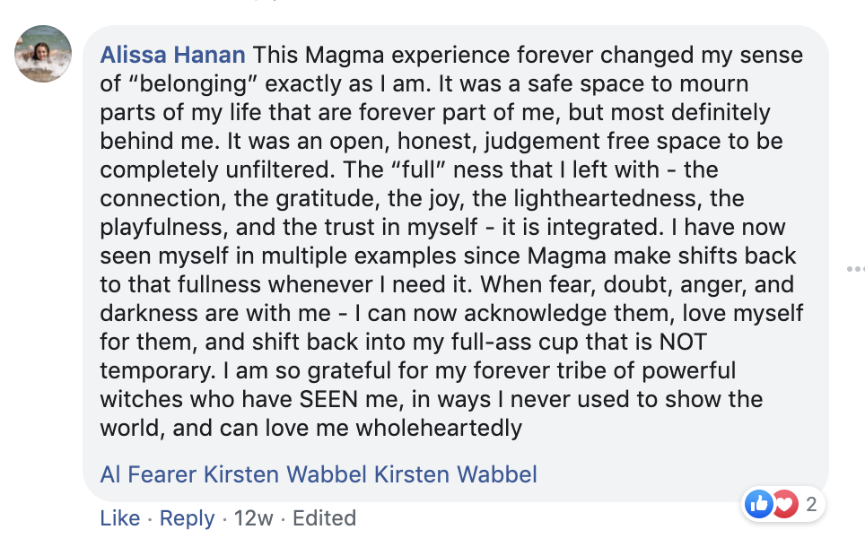The image size is (865, 547).
Task: Open the tagged Al Fearer profile
Action: (148, 473)
